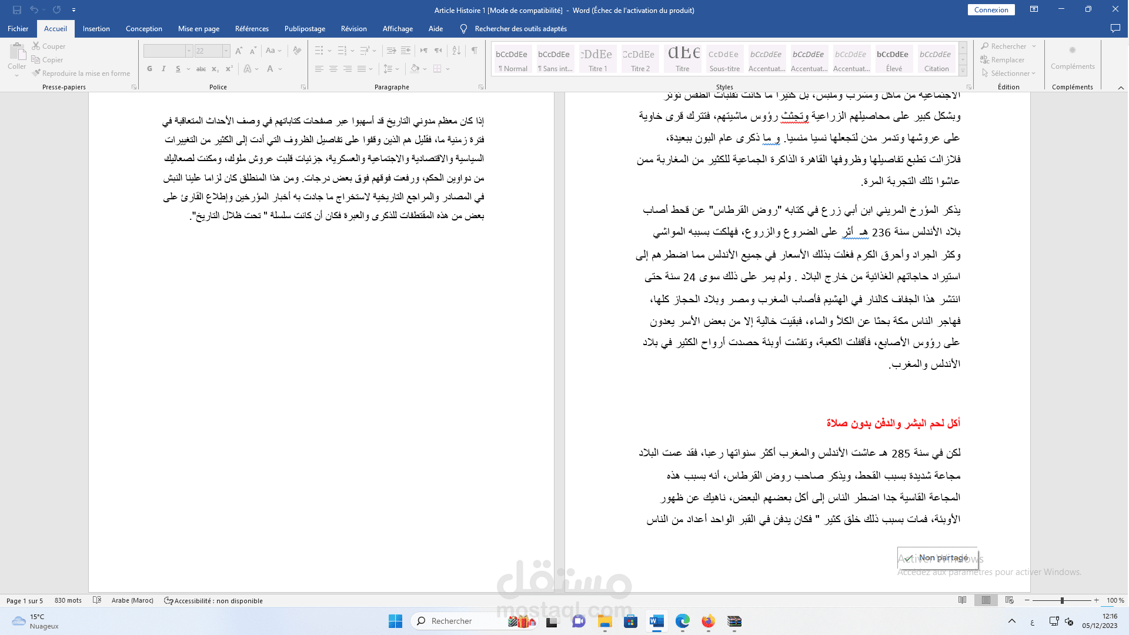The height and width of the screenshot is (635, 1129).
Task: Toggle bold formatting with G
Action: (x=149, y=69)
